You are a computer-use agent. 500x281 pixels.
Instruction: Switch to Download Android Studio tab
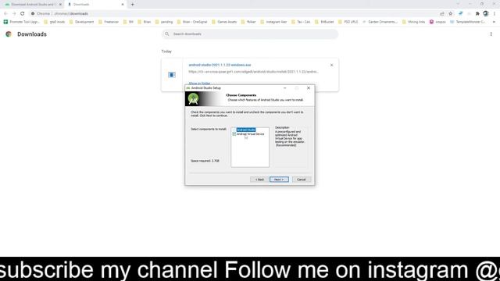[32, 5]
